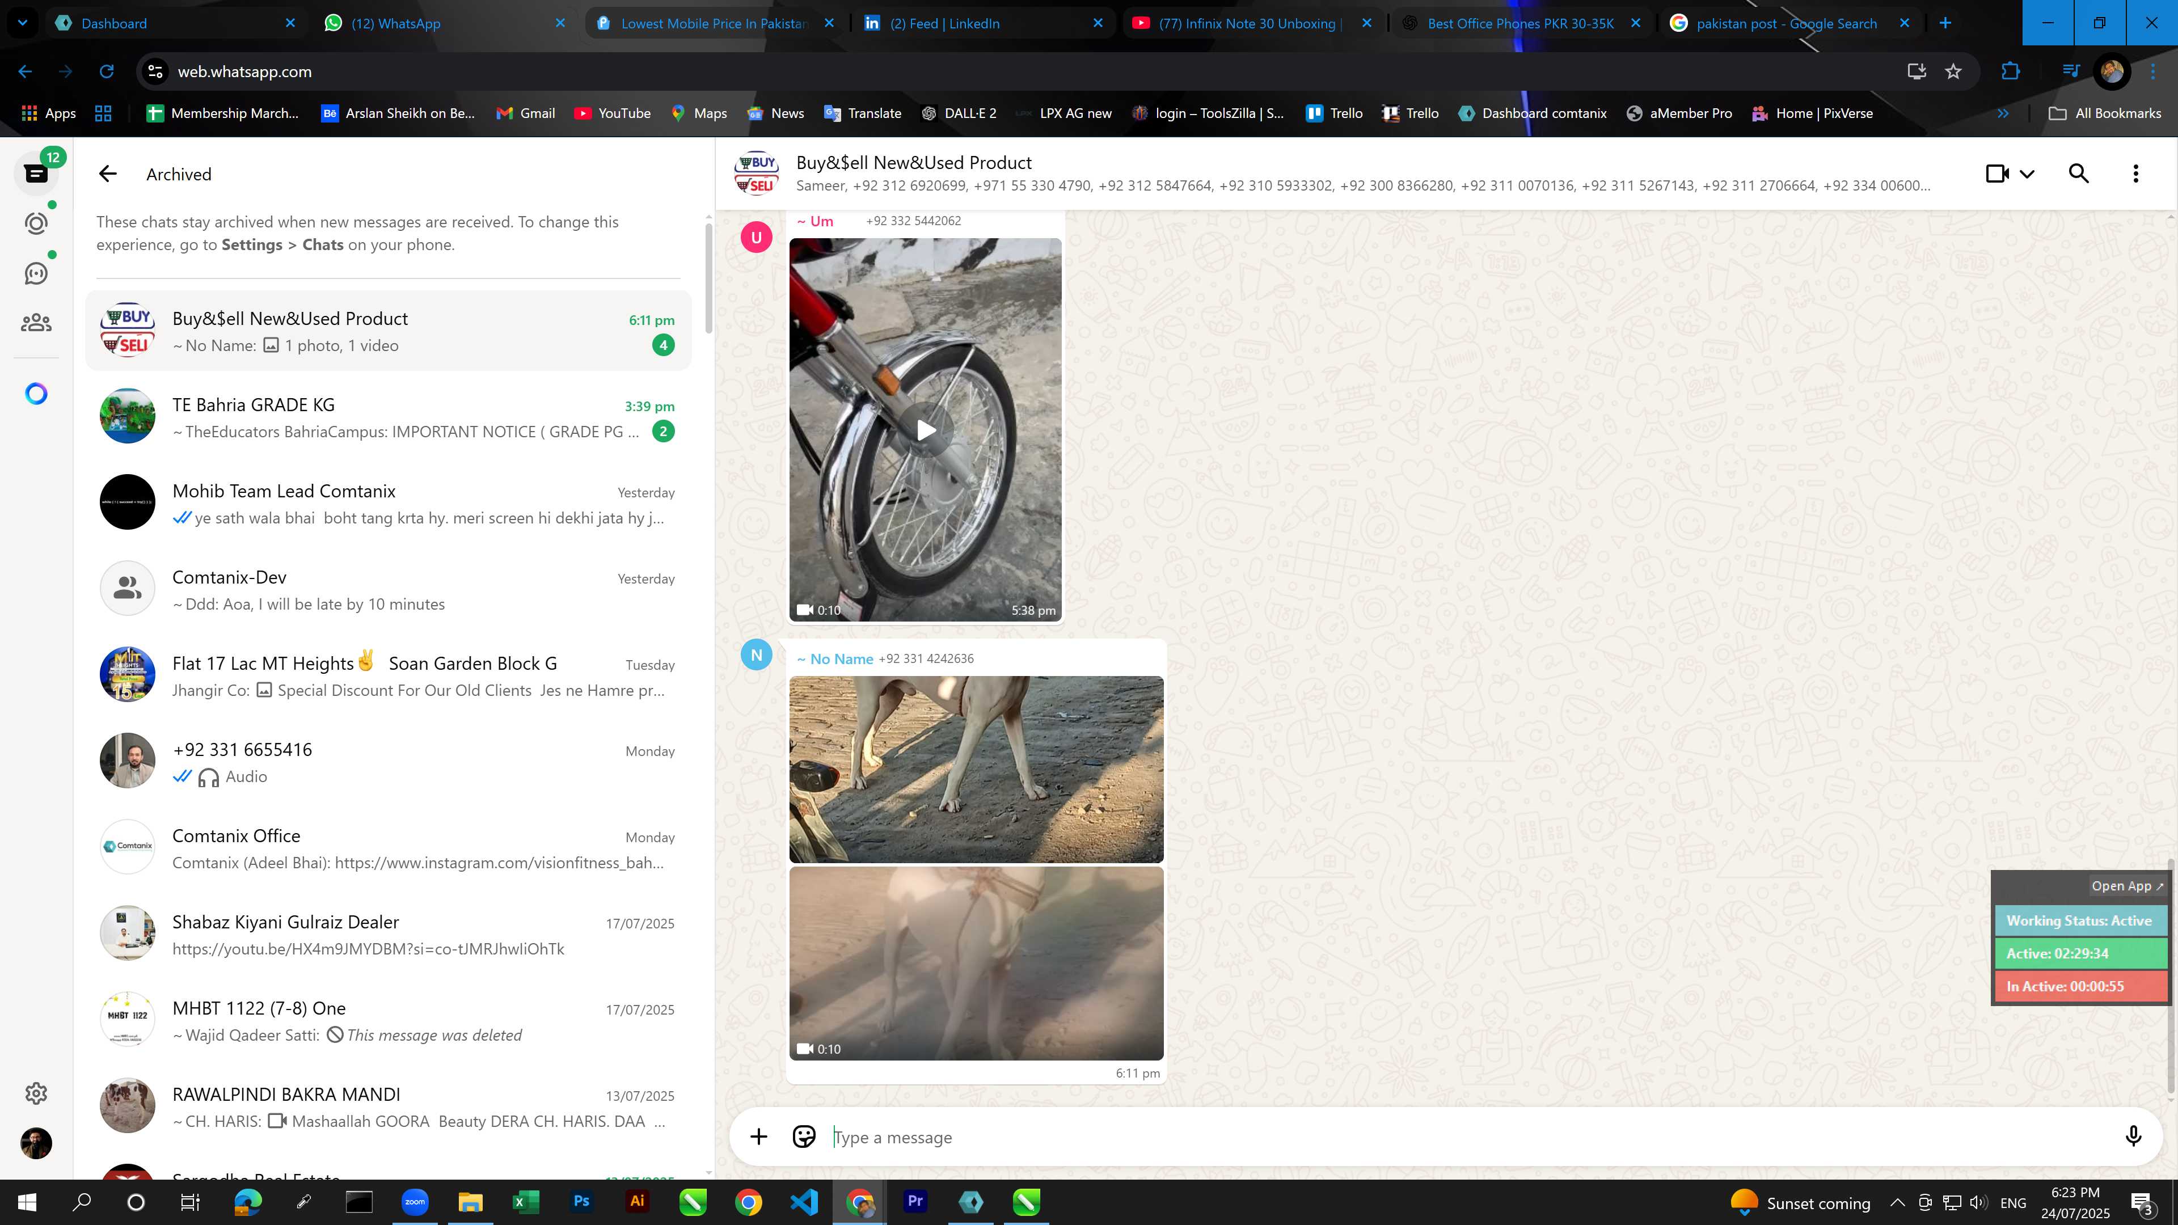This screenshot has width=2178, height=1225.
Task: Click the ~ No Name sender name
Action: pyautogui.click(x=834, y=658)
